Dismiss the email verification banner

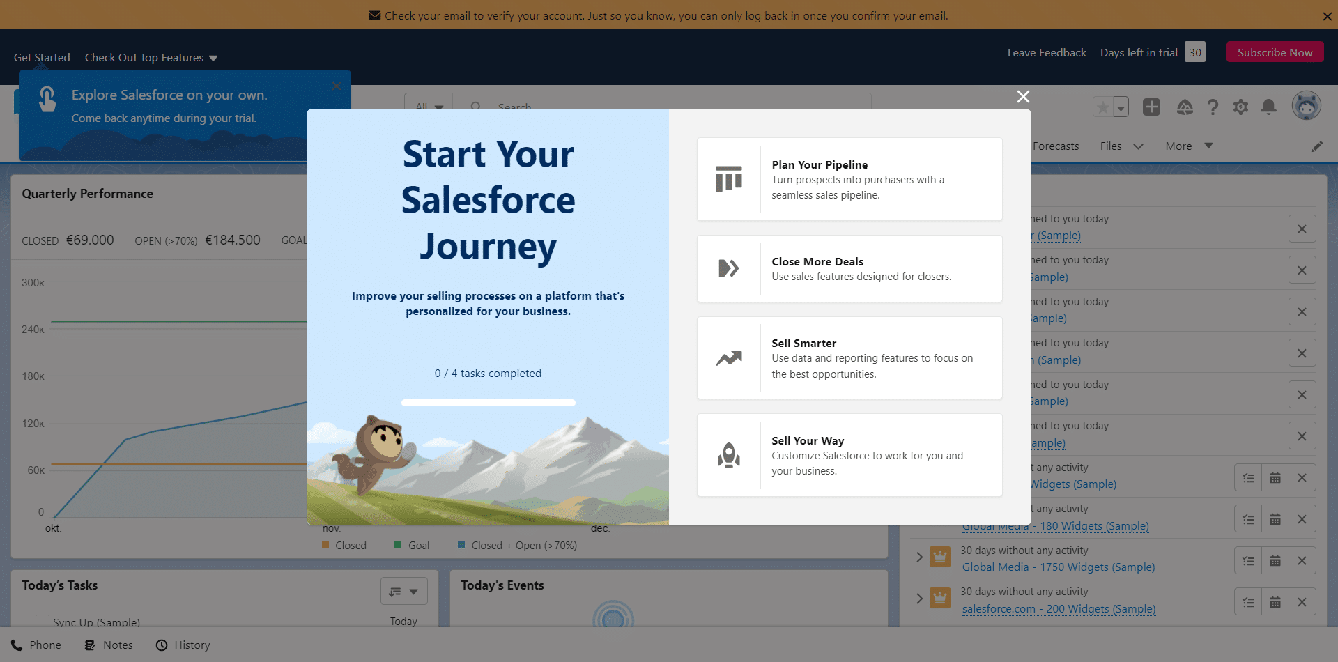[1327, 16]
